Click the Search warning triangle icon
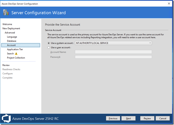Screen dimensions: 174x125 coord(16,54)
